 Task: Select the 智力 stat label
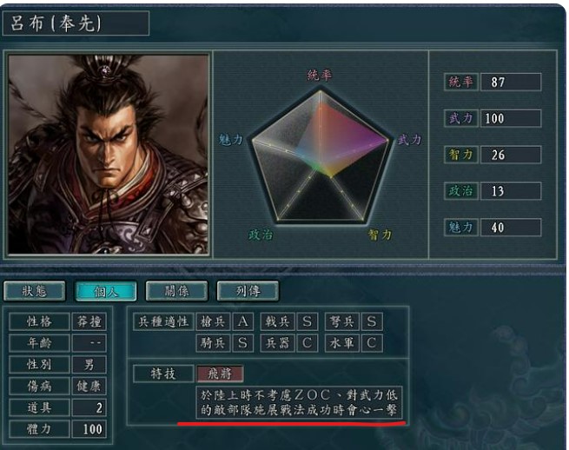tap(461, 155)
